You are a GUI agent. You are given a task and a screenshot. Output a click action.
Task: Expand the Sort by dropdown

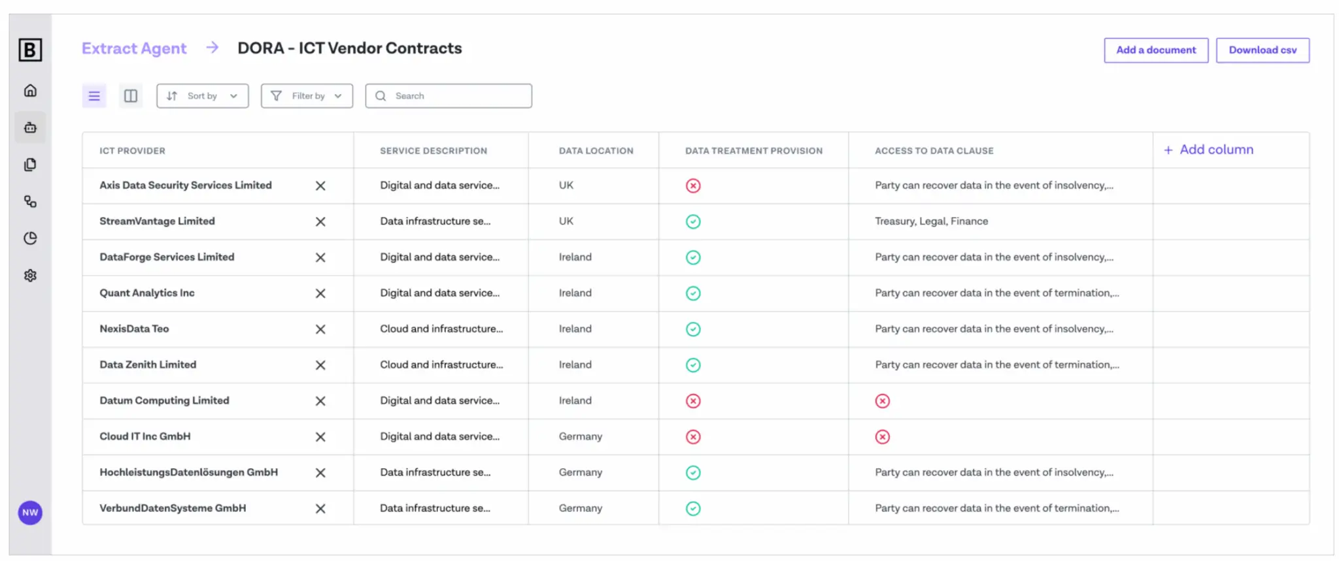(x=202, y=96)
